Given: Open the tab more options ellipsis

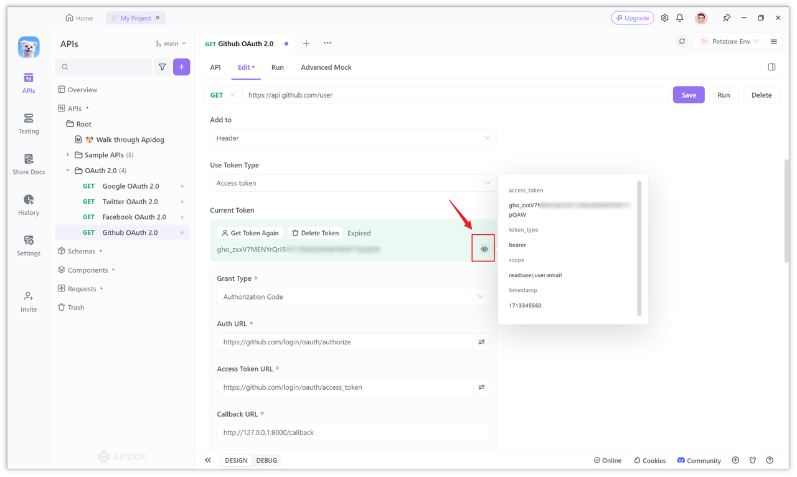Looking at the screenshot, I should pyautogui.click(x=328, y=44).
